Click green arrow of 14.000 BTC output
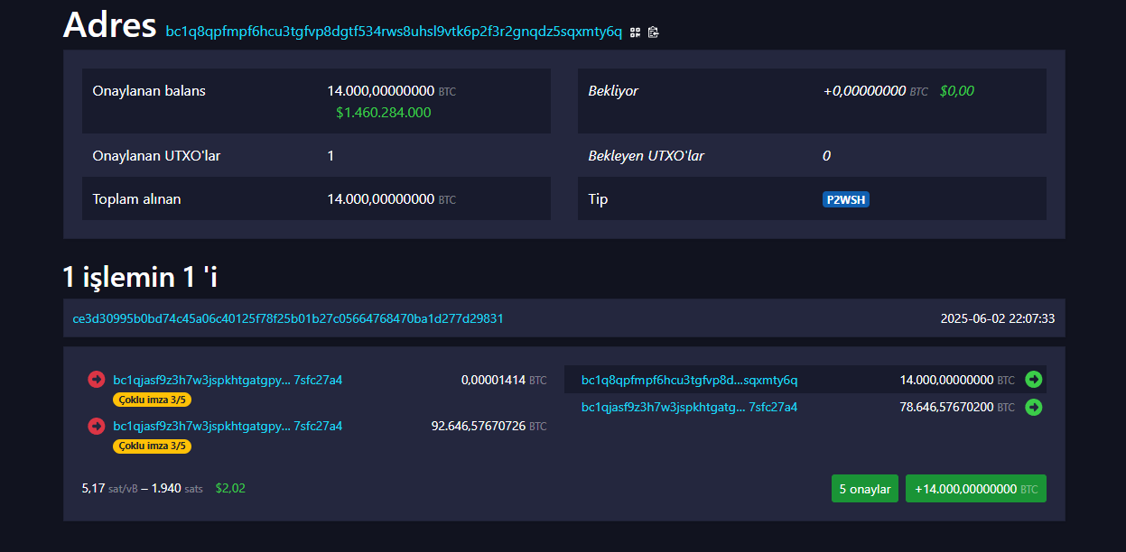 [1034, 380]
